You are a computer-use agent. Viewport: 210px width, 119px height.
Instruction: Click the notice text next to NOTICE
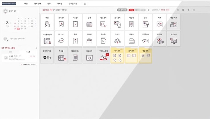click(x=60, y=10)
